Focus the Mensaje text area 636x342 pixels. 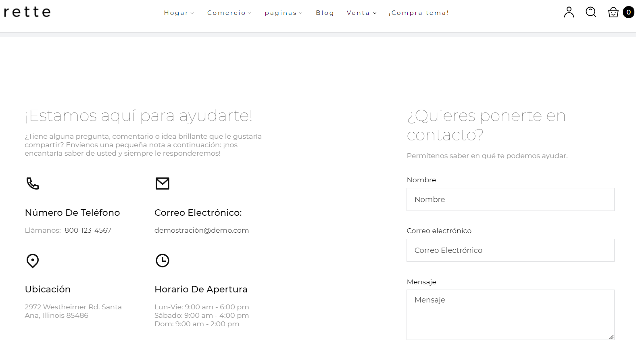point(510,315)
